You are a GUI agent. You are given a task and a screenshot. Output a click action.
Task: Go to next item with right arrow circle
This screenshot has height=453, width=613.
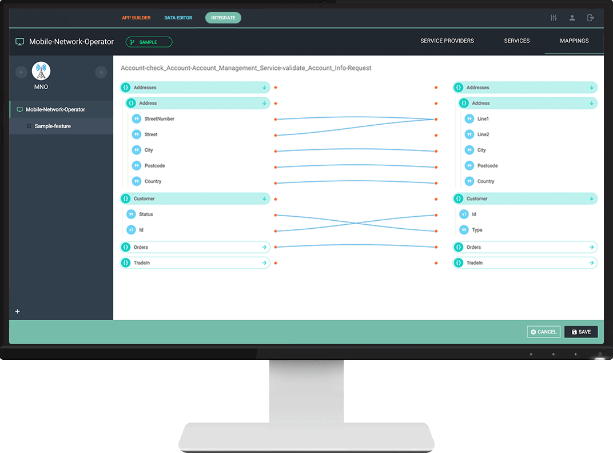coord(101,73)
